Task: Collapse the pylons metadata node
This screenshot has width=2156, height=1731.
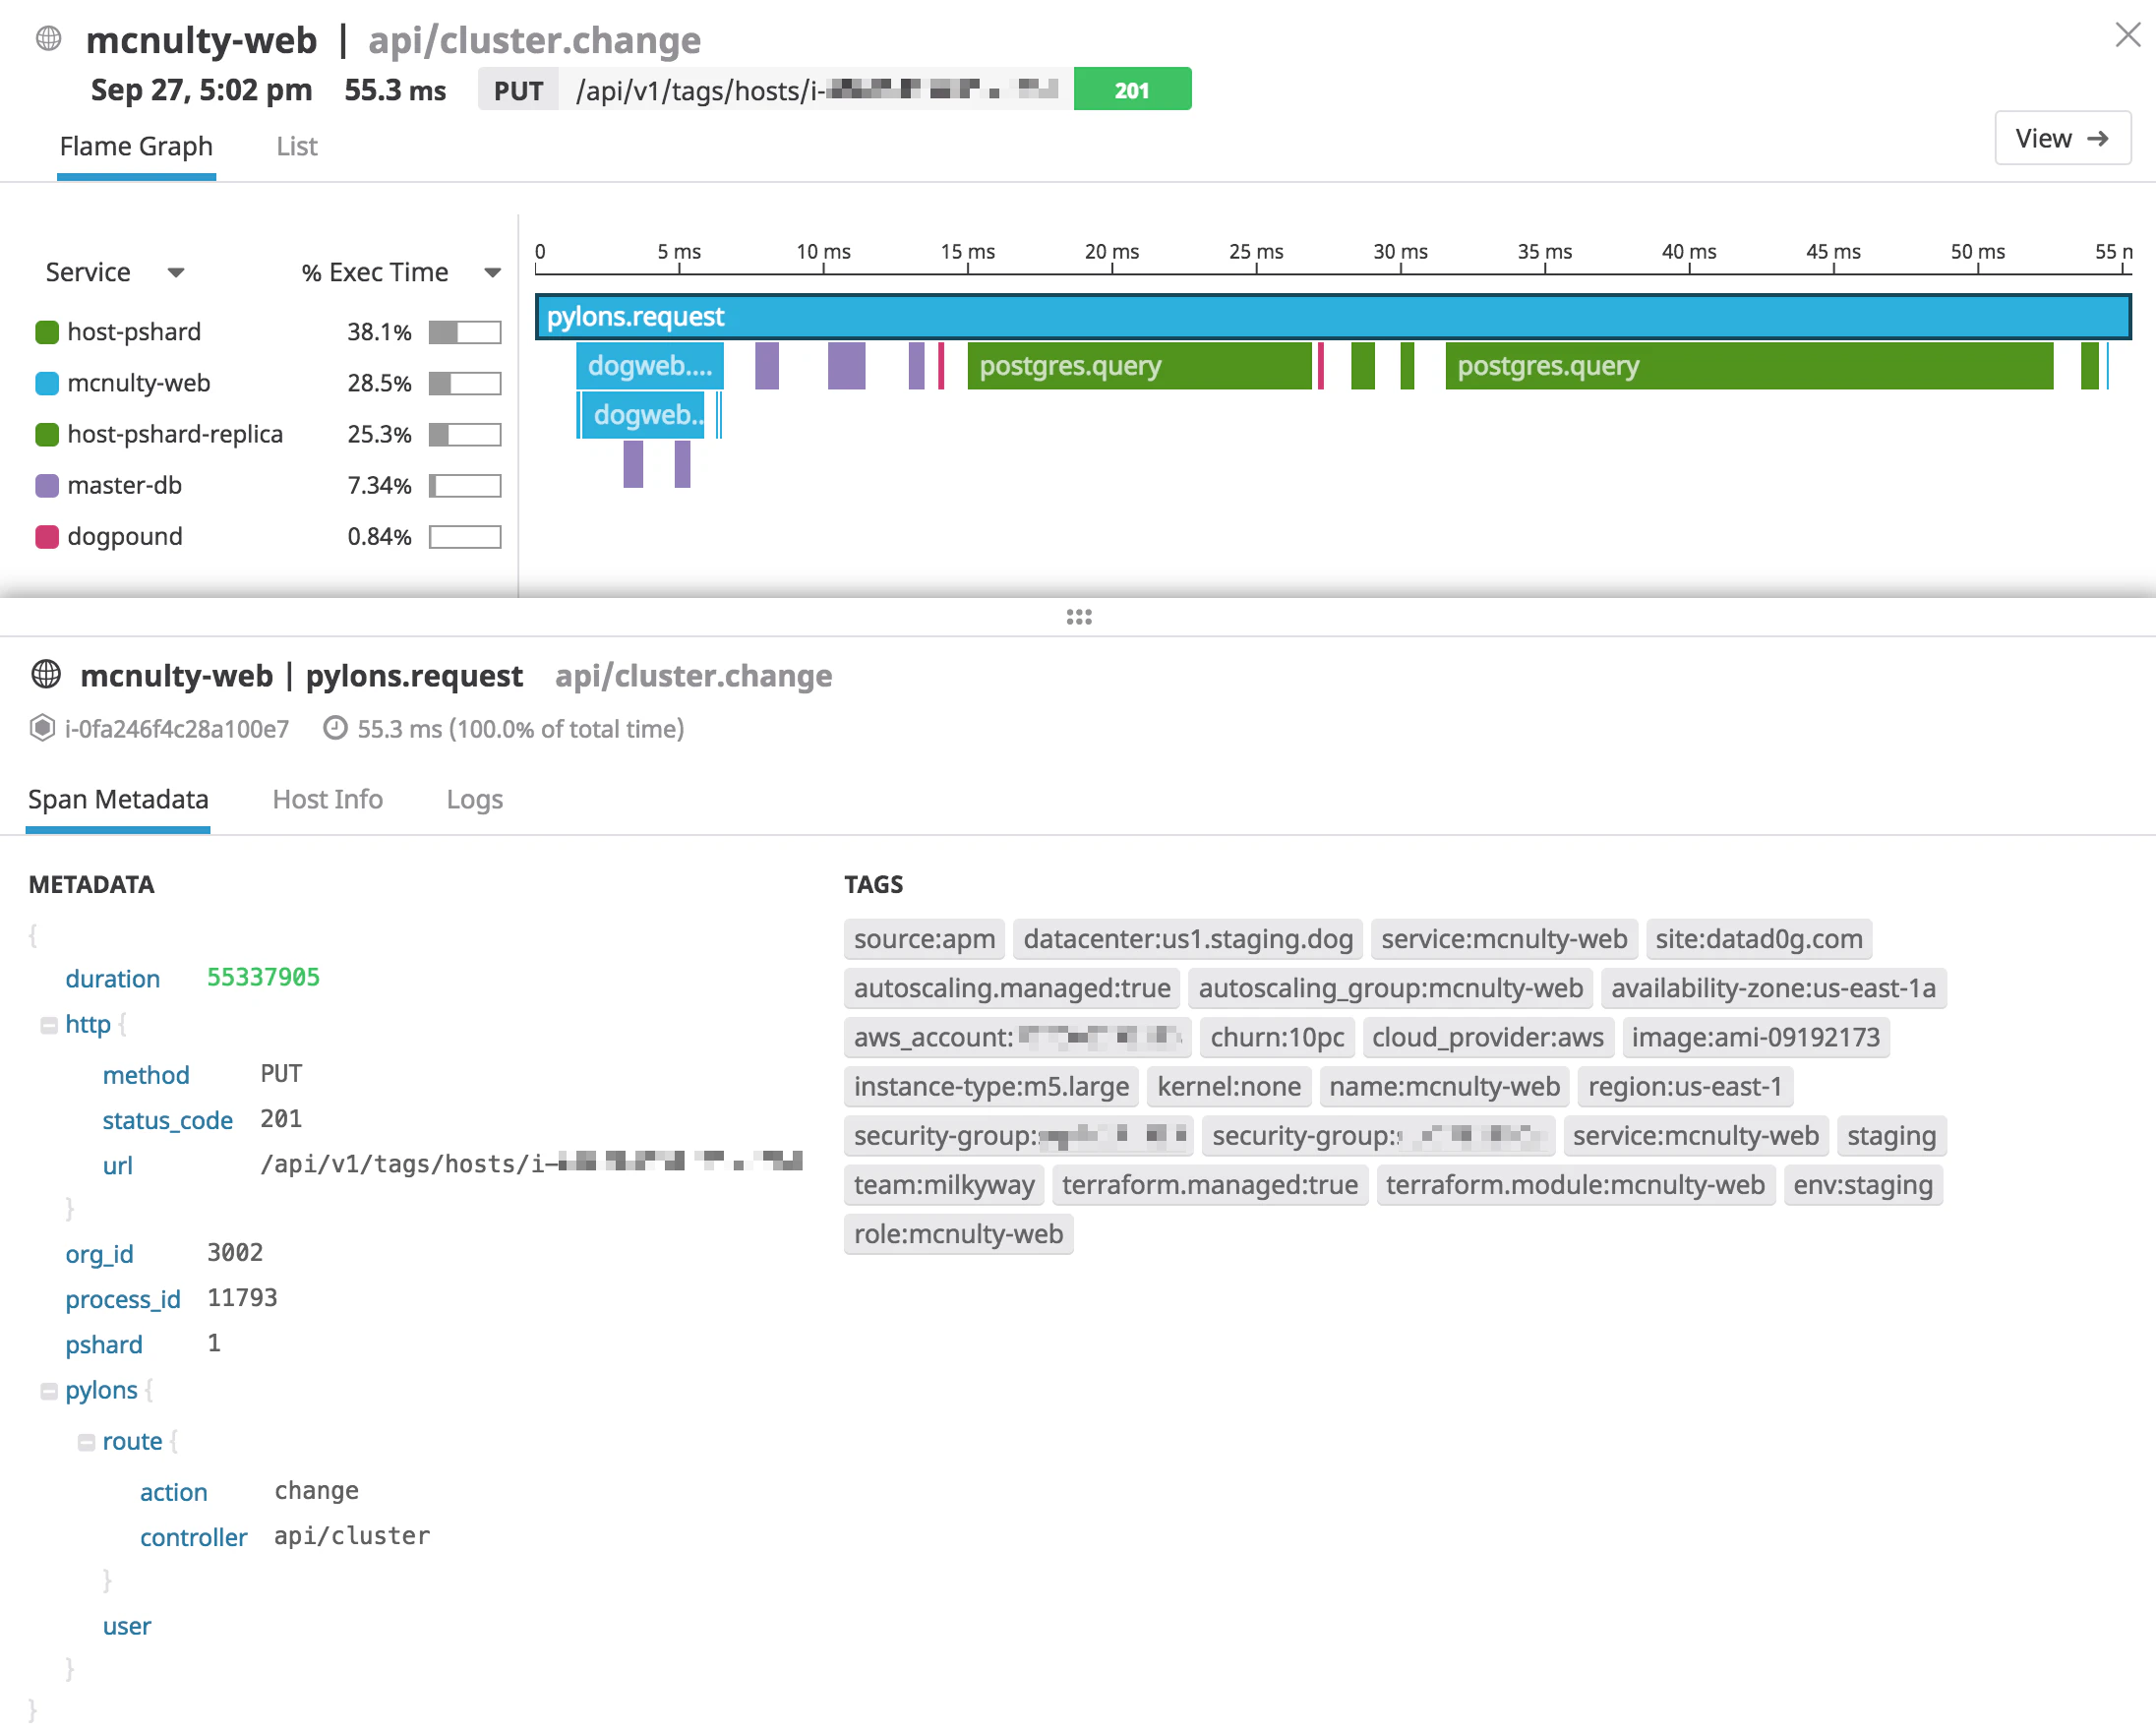Action: [48, 1391]
